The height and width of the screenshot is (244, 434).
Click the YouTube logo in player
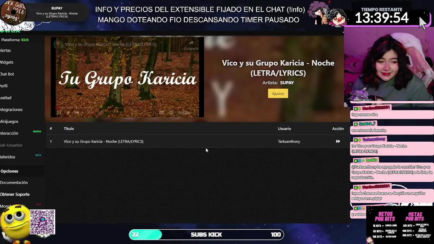click(184, 113)
